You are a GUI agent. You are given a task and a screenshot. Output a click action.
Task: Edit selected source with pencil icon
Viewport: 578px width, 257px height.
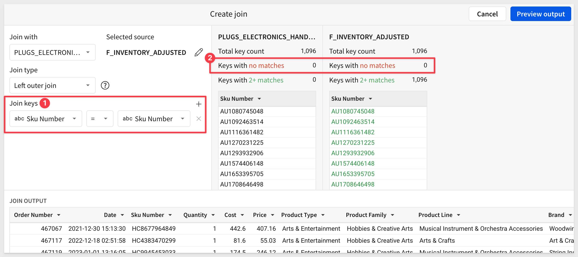point(198,52)
